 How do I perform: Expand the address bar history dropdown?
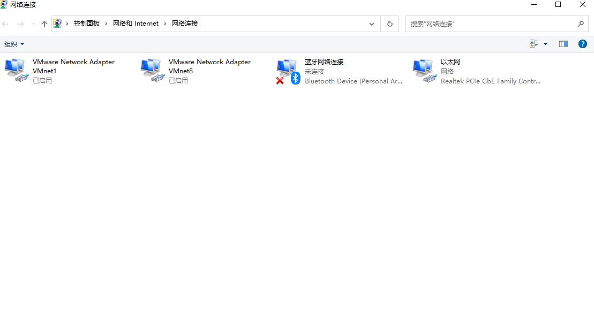pos(372,24)
